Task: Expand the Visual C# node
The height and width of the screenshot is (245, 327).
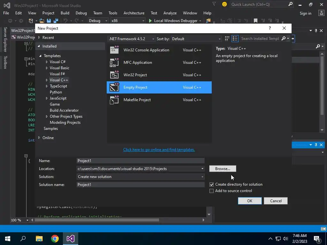Action: [x=47, y=62]
